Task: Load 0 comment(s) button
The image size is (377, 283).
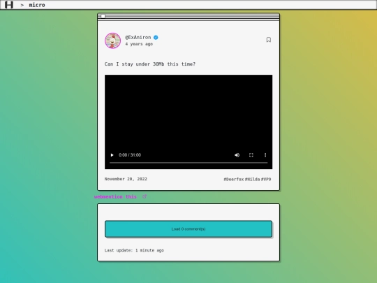Action: [x=188, y=229]
